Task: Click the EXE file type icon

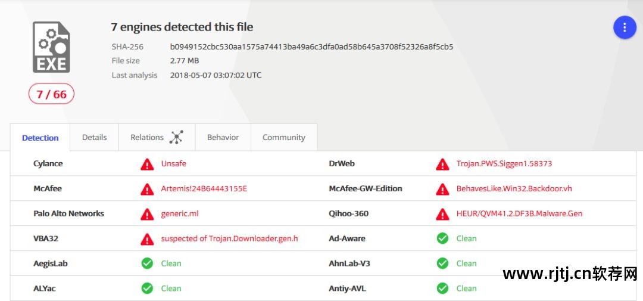Action: pos(51,47)
